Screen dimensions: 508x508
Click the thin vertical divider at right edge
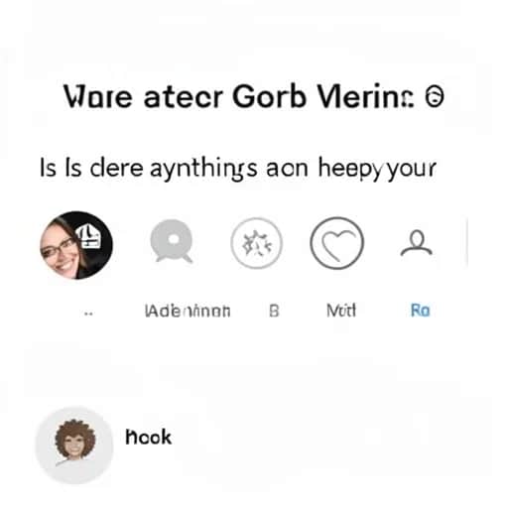[x=466, y=243]
